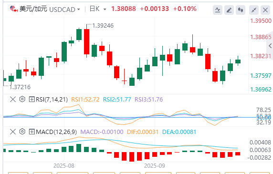Close the chart panel with X
Image resolution: width=273 pixels, height=174 pixels.
click(265, 10)
